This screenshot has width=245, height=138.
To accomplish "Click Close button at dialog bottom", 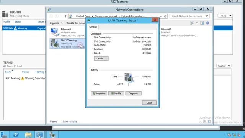I will 149,103.
